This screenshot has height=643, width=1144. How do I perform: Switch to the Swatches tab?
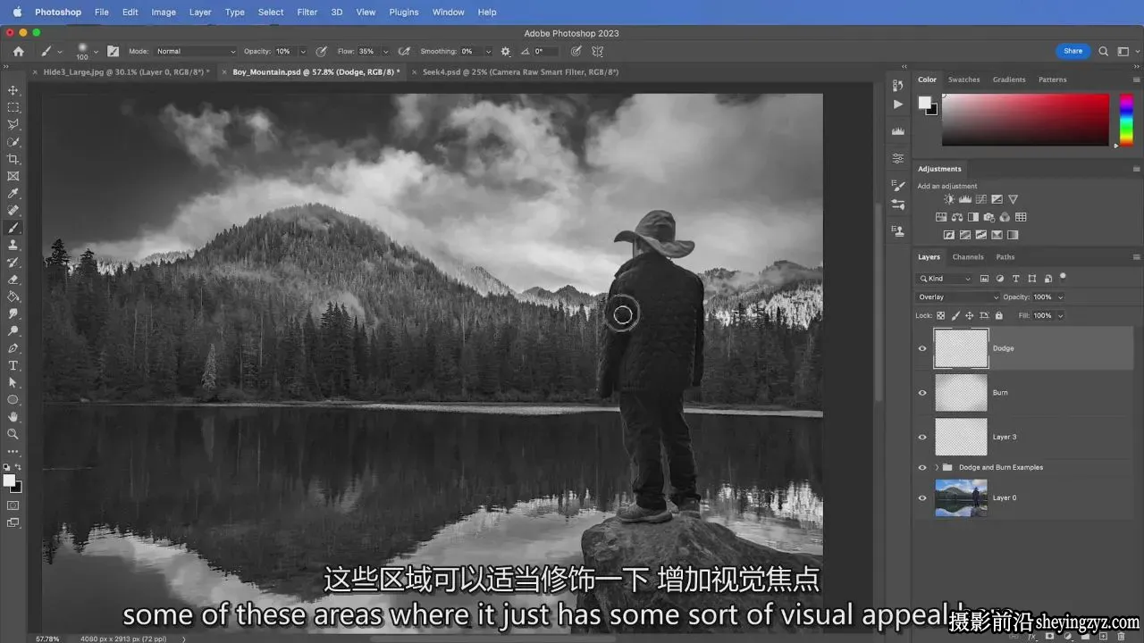coord(963,79)
